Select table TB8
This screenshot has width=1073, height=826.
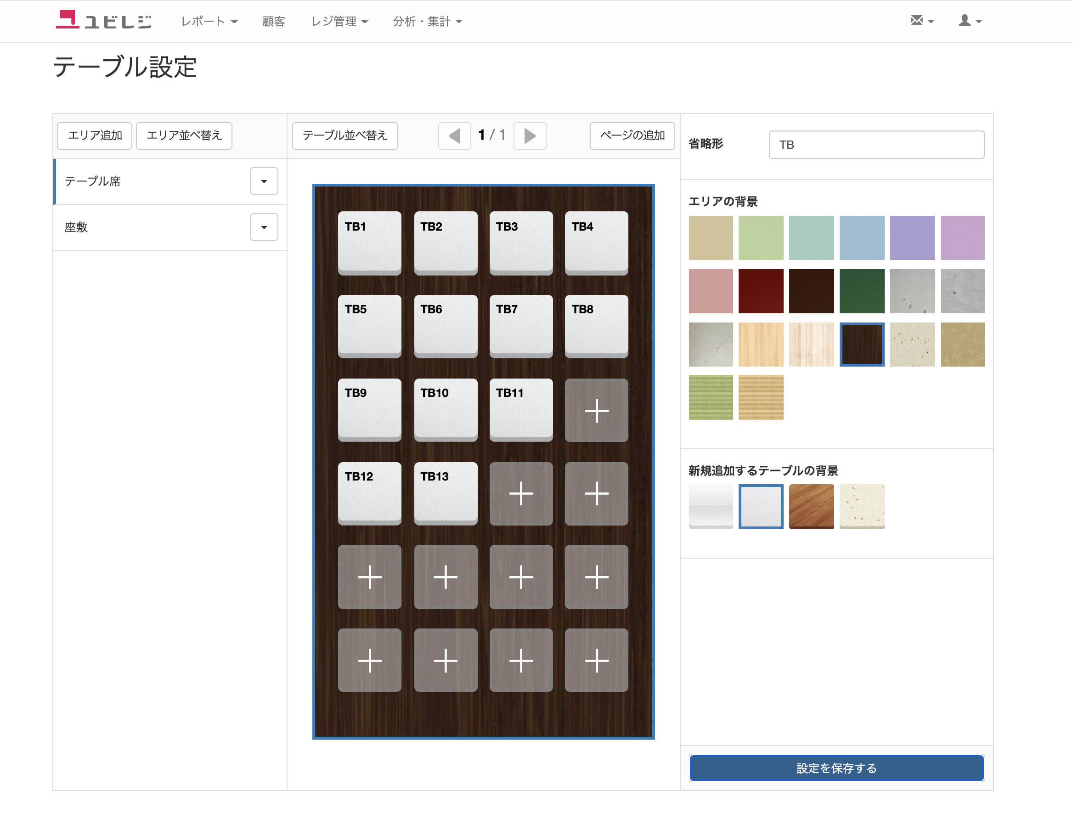[596, 326]
